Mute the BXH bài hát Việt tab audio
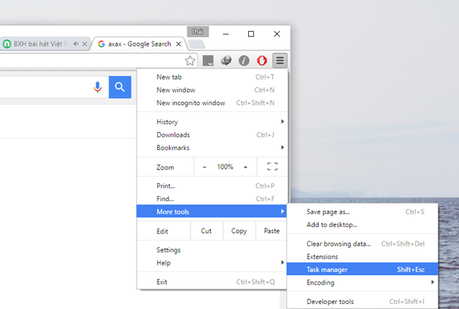This screenshot has height=309, width=459. point(76,44)
